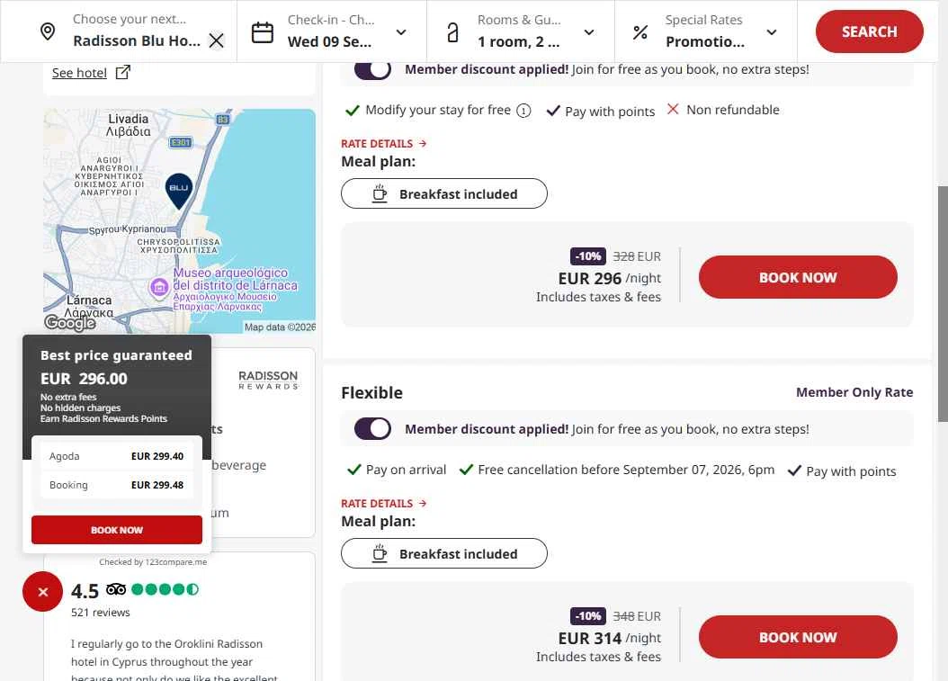Close the price comparison widget with red X
948x681 pixels.
click(x=42, y=592)
